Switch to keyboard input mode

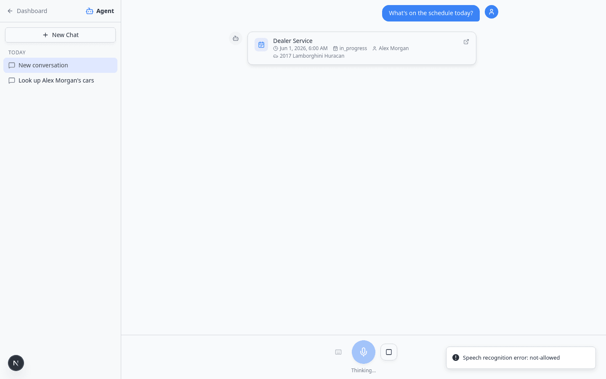[338, 352]
